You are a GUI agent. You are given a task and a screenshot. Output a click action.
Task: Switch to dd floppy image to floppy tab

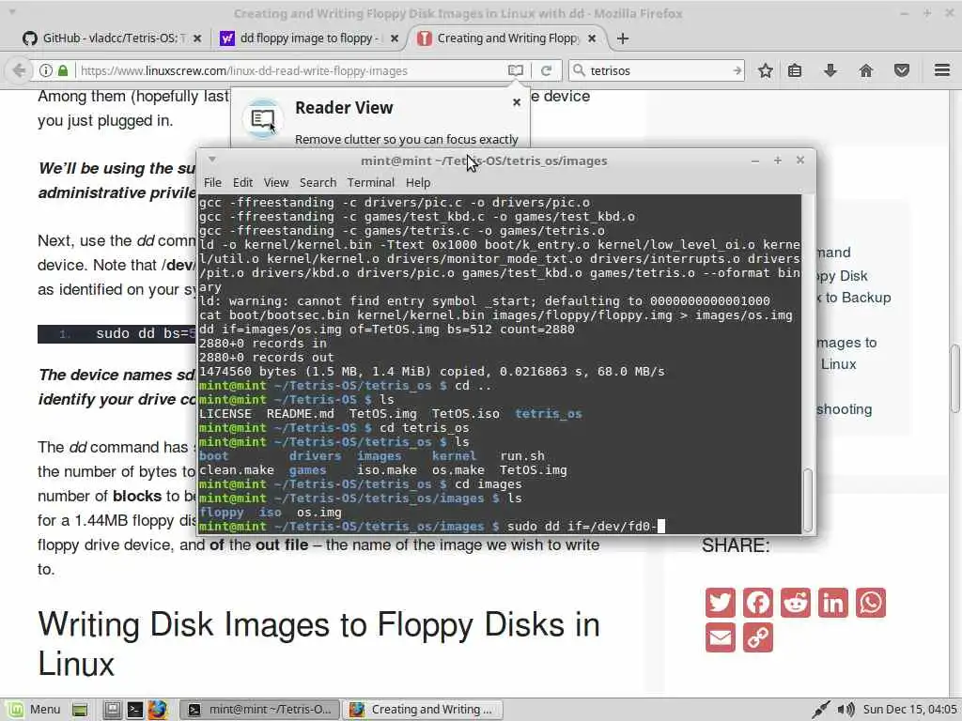click(x=309, y=38)
